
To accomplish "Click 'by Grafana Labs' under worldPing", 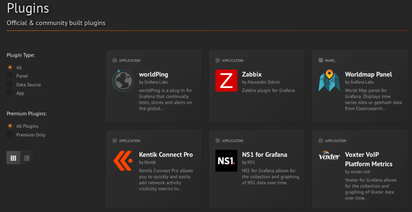I will (x=153, y=82).
